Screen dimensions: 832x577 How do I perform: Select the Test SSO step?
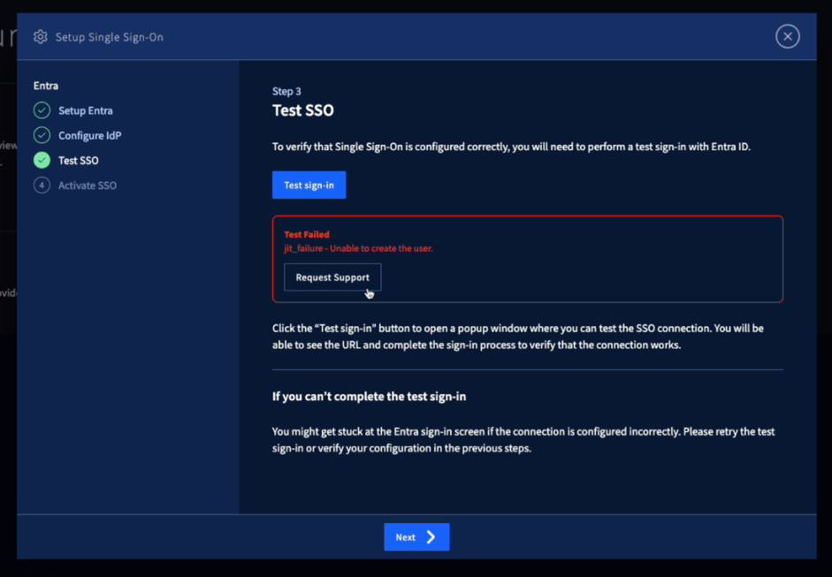point(79,160)
